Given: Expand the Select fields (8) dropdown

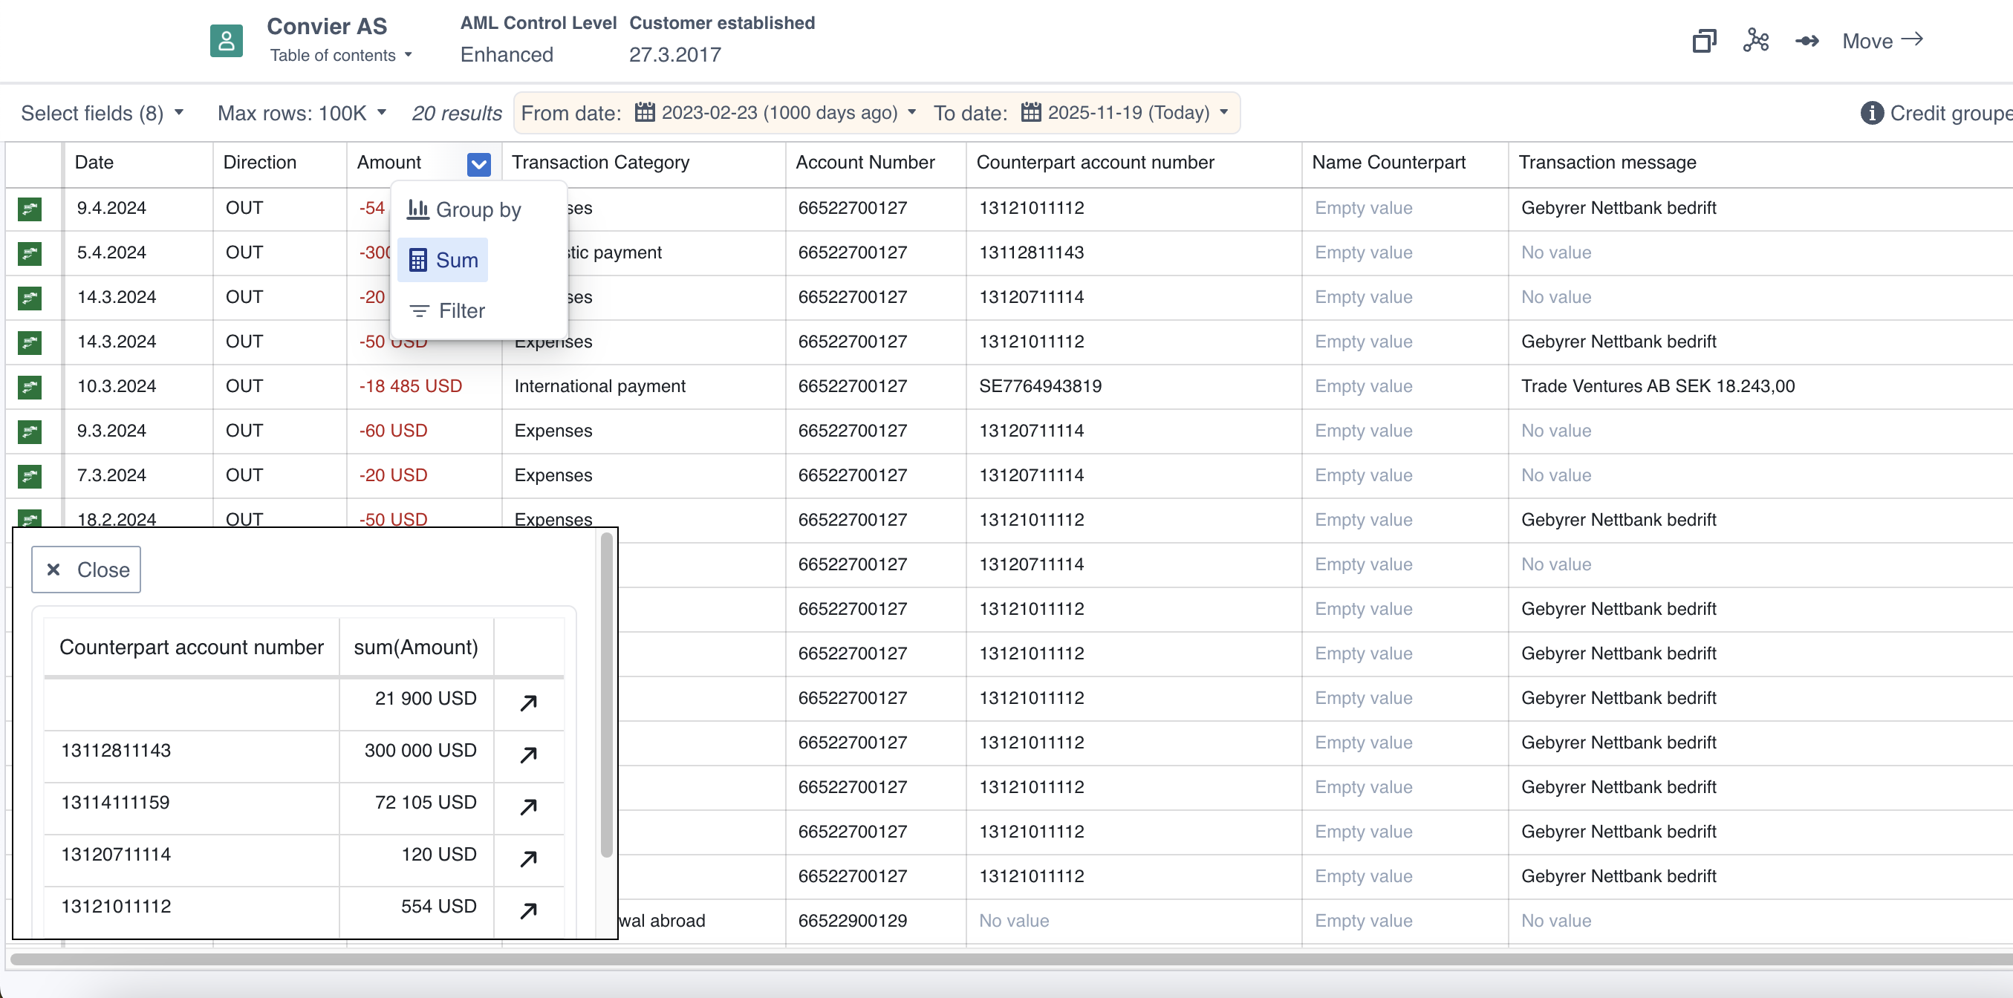Looking at the screenshot, I should [102, 113].
